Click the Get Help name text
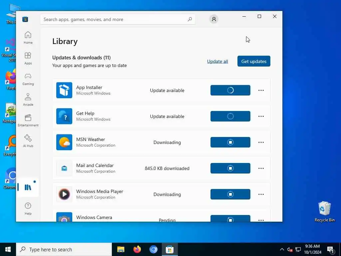This screenshot has height=256, width=341. [85, 113]
